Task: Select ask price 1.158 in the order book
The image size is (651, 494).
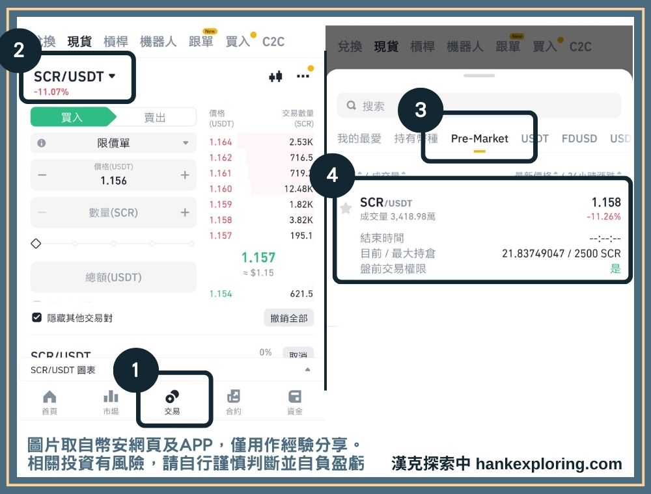Action: (221, 220)
